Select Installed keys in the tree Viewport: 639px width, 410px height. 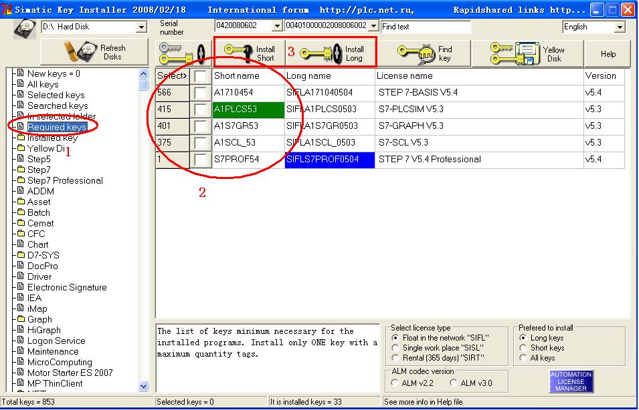52,138
